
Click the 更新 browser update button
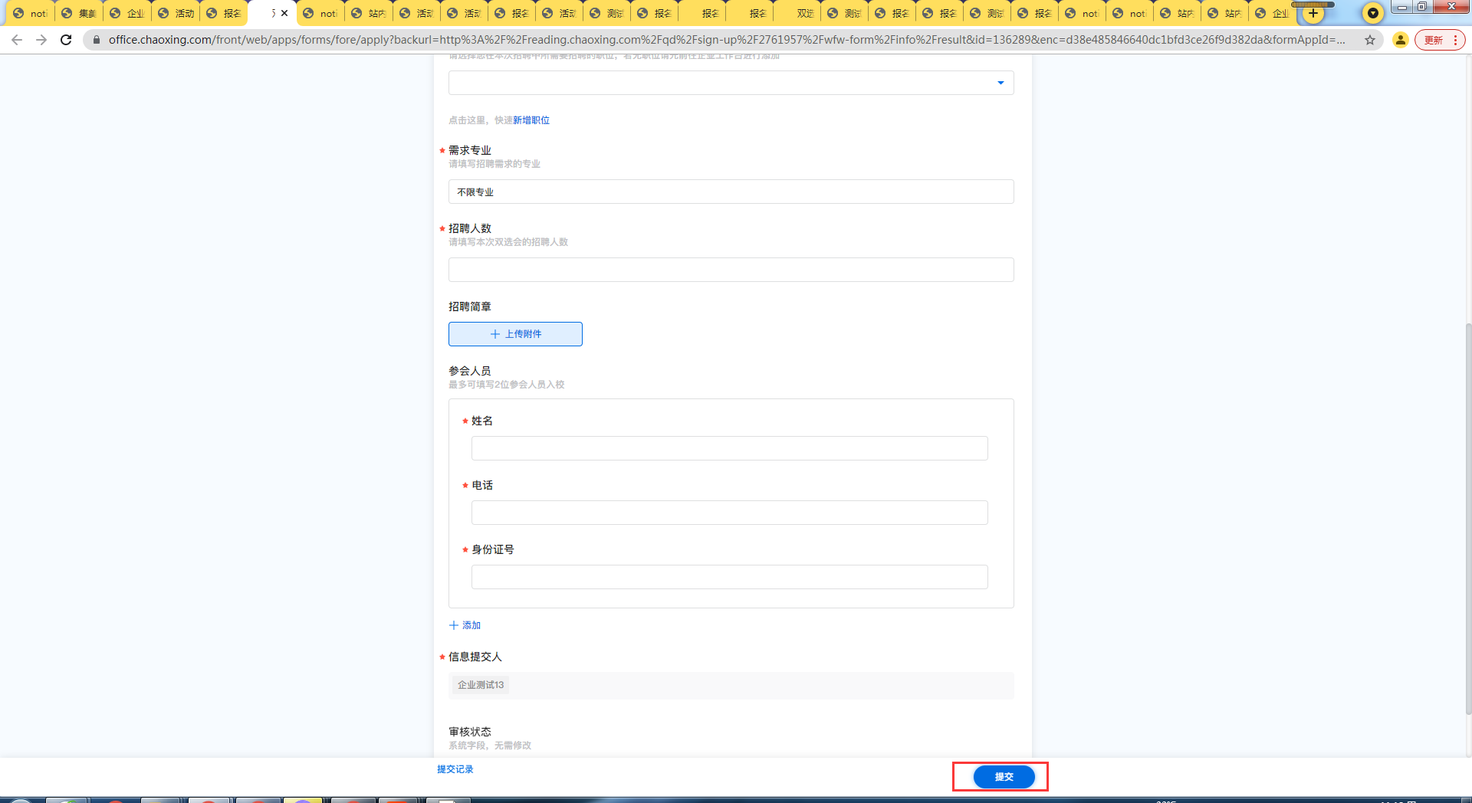tap(1433, 40)
